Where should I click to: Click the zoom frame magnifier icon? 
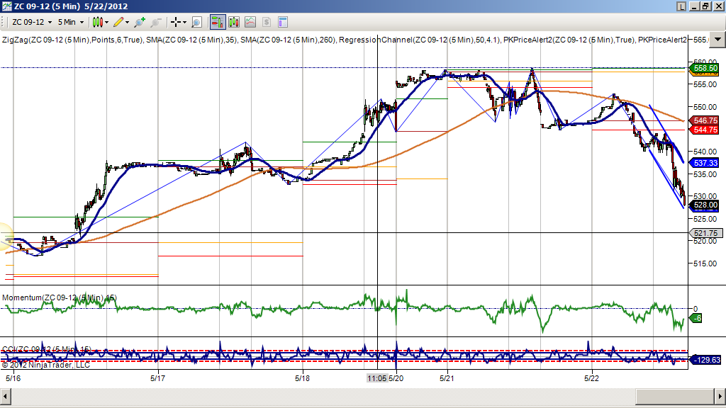196,22
